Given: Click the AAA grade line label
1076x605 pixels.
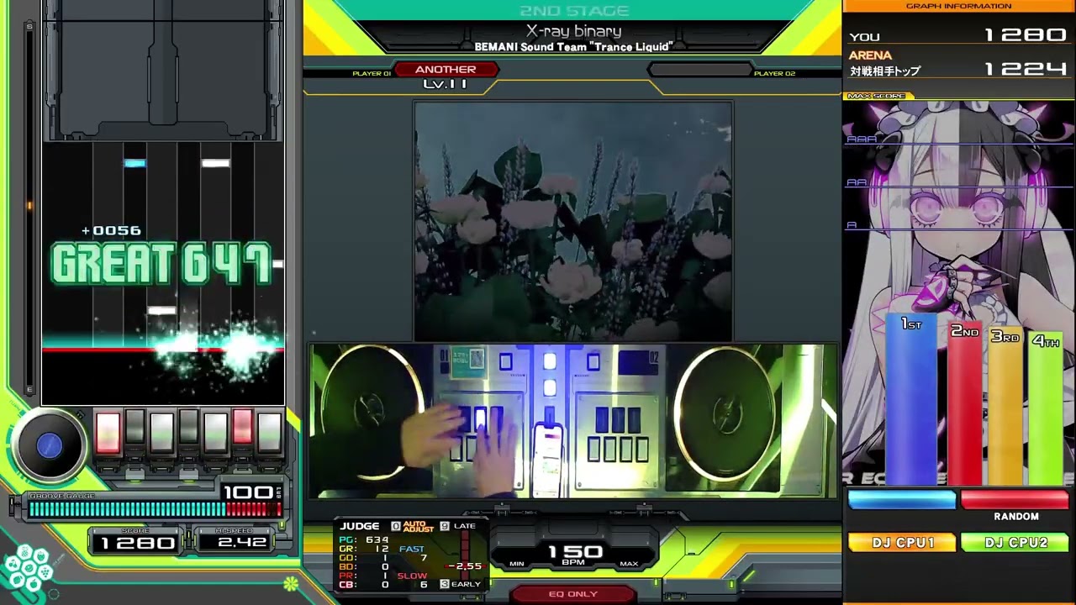Looking at the screenshot, I should point(861,139).
